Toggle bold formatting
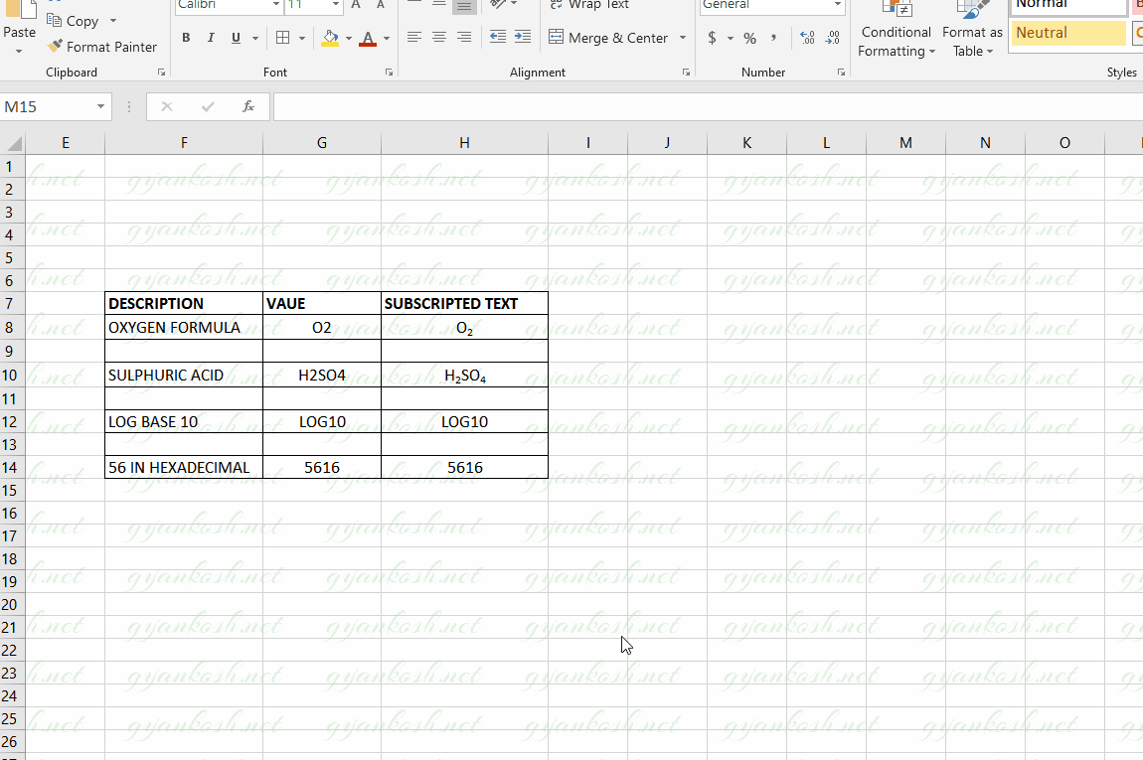The height and width of the screenshot is (760, 1143). 186,38
